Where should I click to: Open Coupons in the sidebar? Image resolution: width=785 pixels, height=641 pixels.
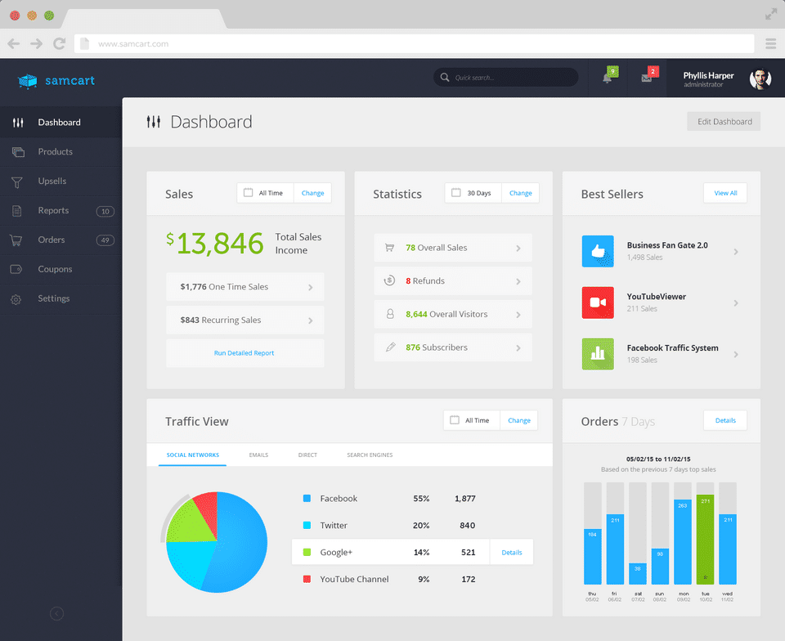[x=61, y=269]
